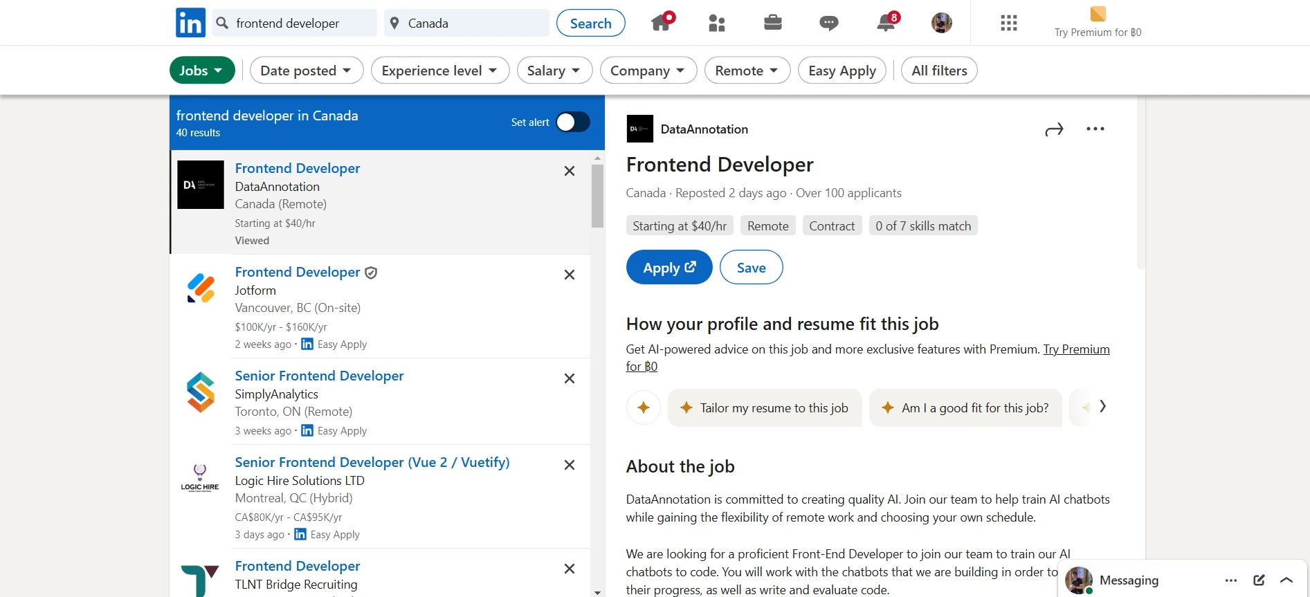Click Try Premium in the top bar
This screenshot has width=1310, height=597.
pyautogui.click(x=1098, y=33)
